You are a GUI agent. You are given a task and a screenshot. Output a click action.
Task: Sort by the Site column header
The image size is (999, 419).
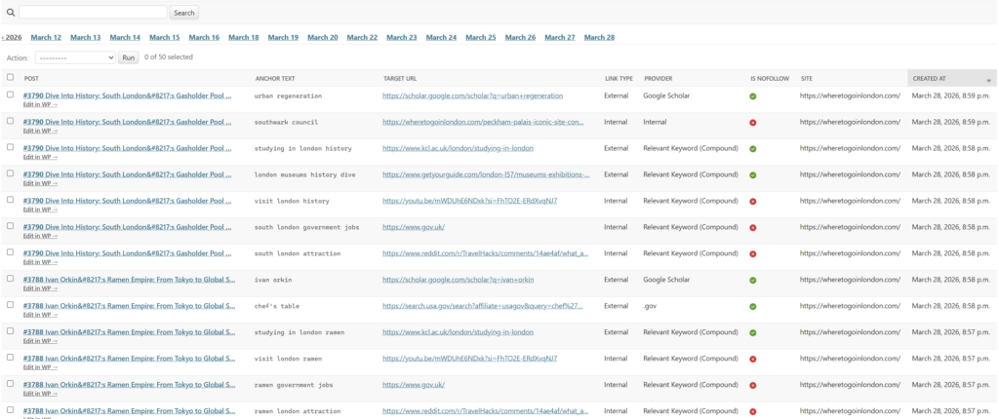pos(807,79)
